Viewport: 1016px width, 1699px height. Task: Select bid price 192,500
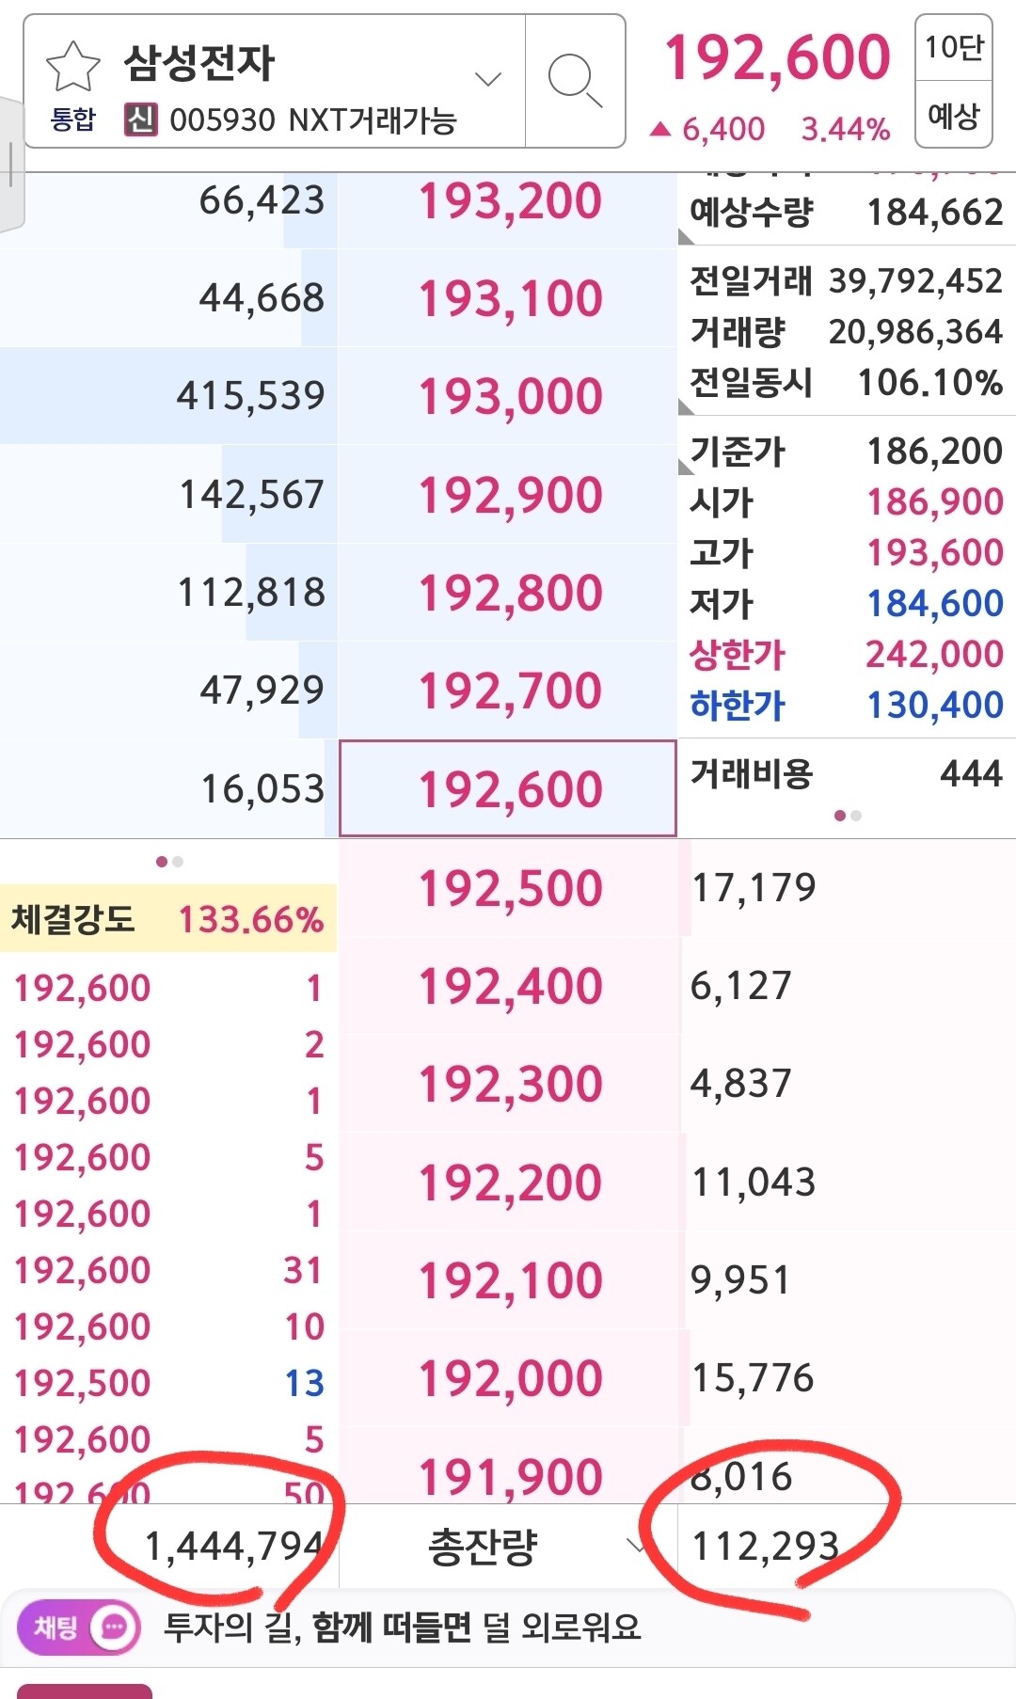click(x=510, y=888)
